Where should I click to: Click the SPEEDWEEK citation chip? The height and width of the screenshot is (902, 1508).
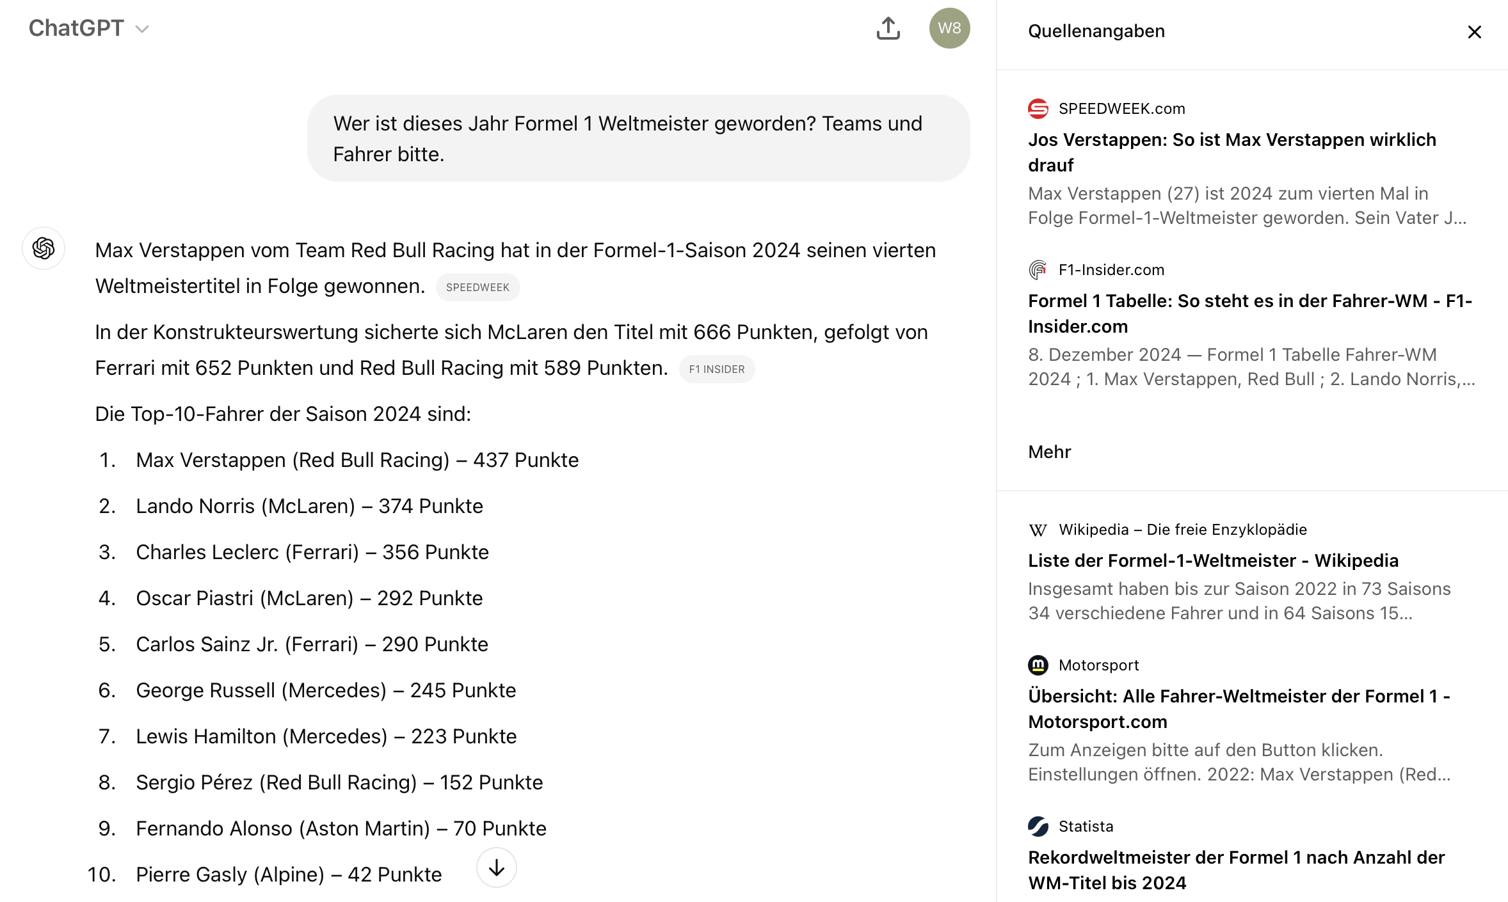pyautogui.click(x=477, y=287)
